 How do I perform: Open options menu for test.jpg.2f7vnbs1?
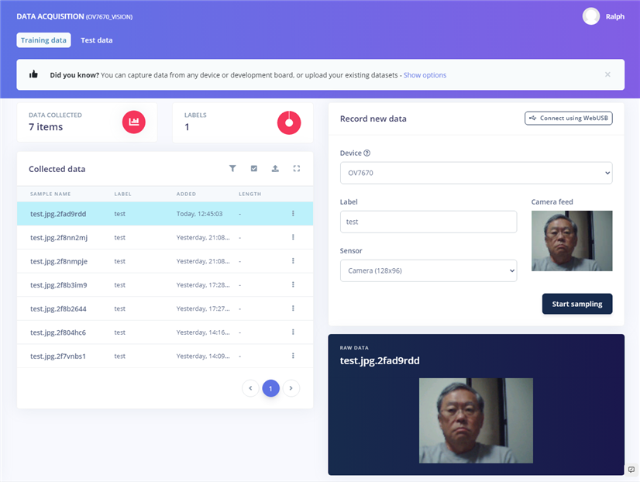point(293,356)
